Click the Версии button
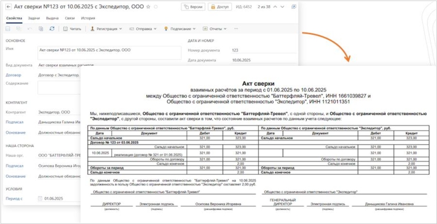Viewport: 437px width, 224px height. tap(193, 7)
